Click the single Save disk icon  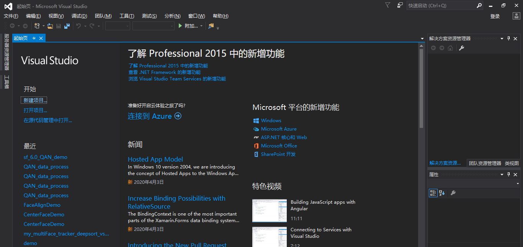click(59, 26)
